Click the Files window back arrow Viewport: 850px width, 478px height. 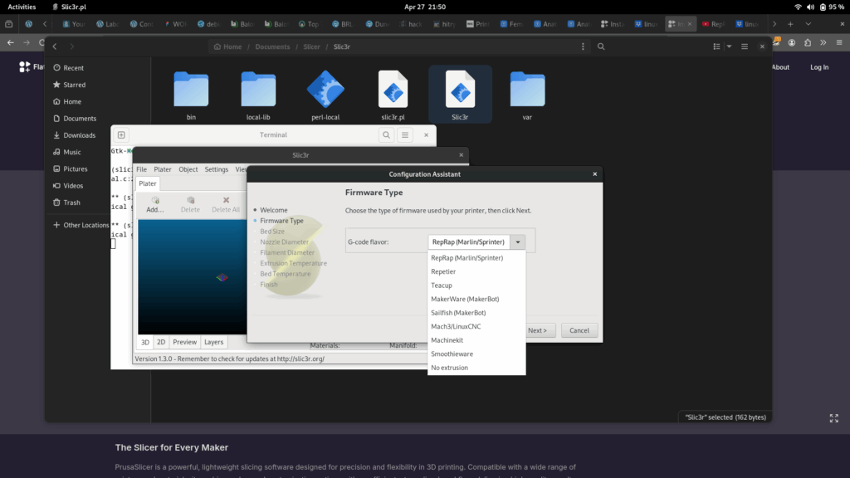click(x=55, y=46)
